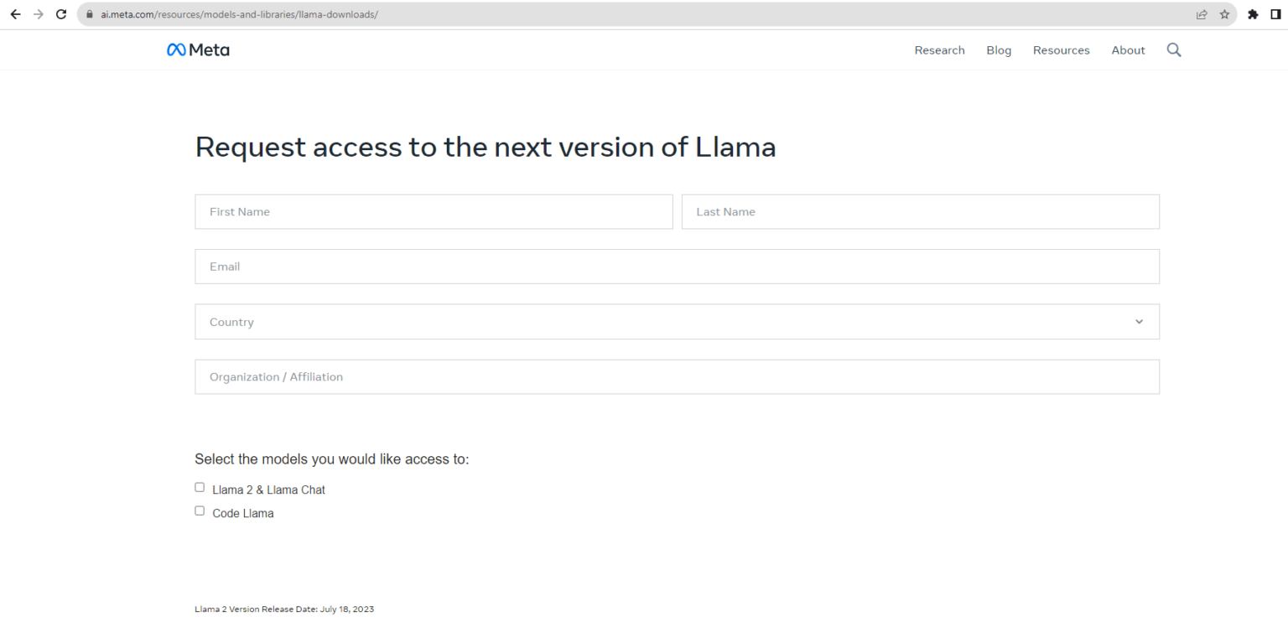Open the Research menu item
The image size is (1288, 622).
(939, 49)
